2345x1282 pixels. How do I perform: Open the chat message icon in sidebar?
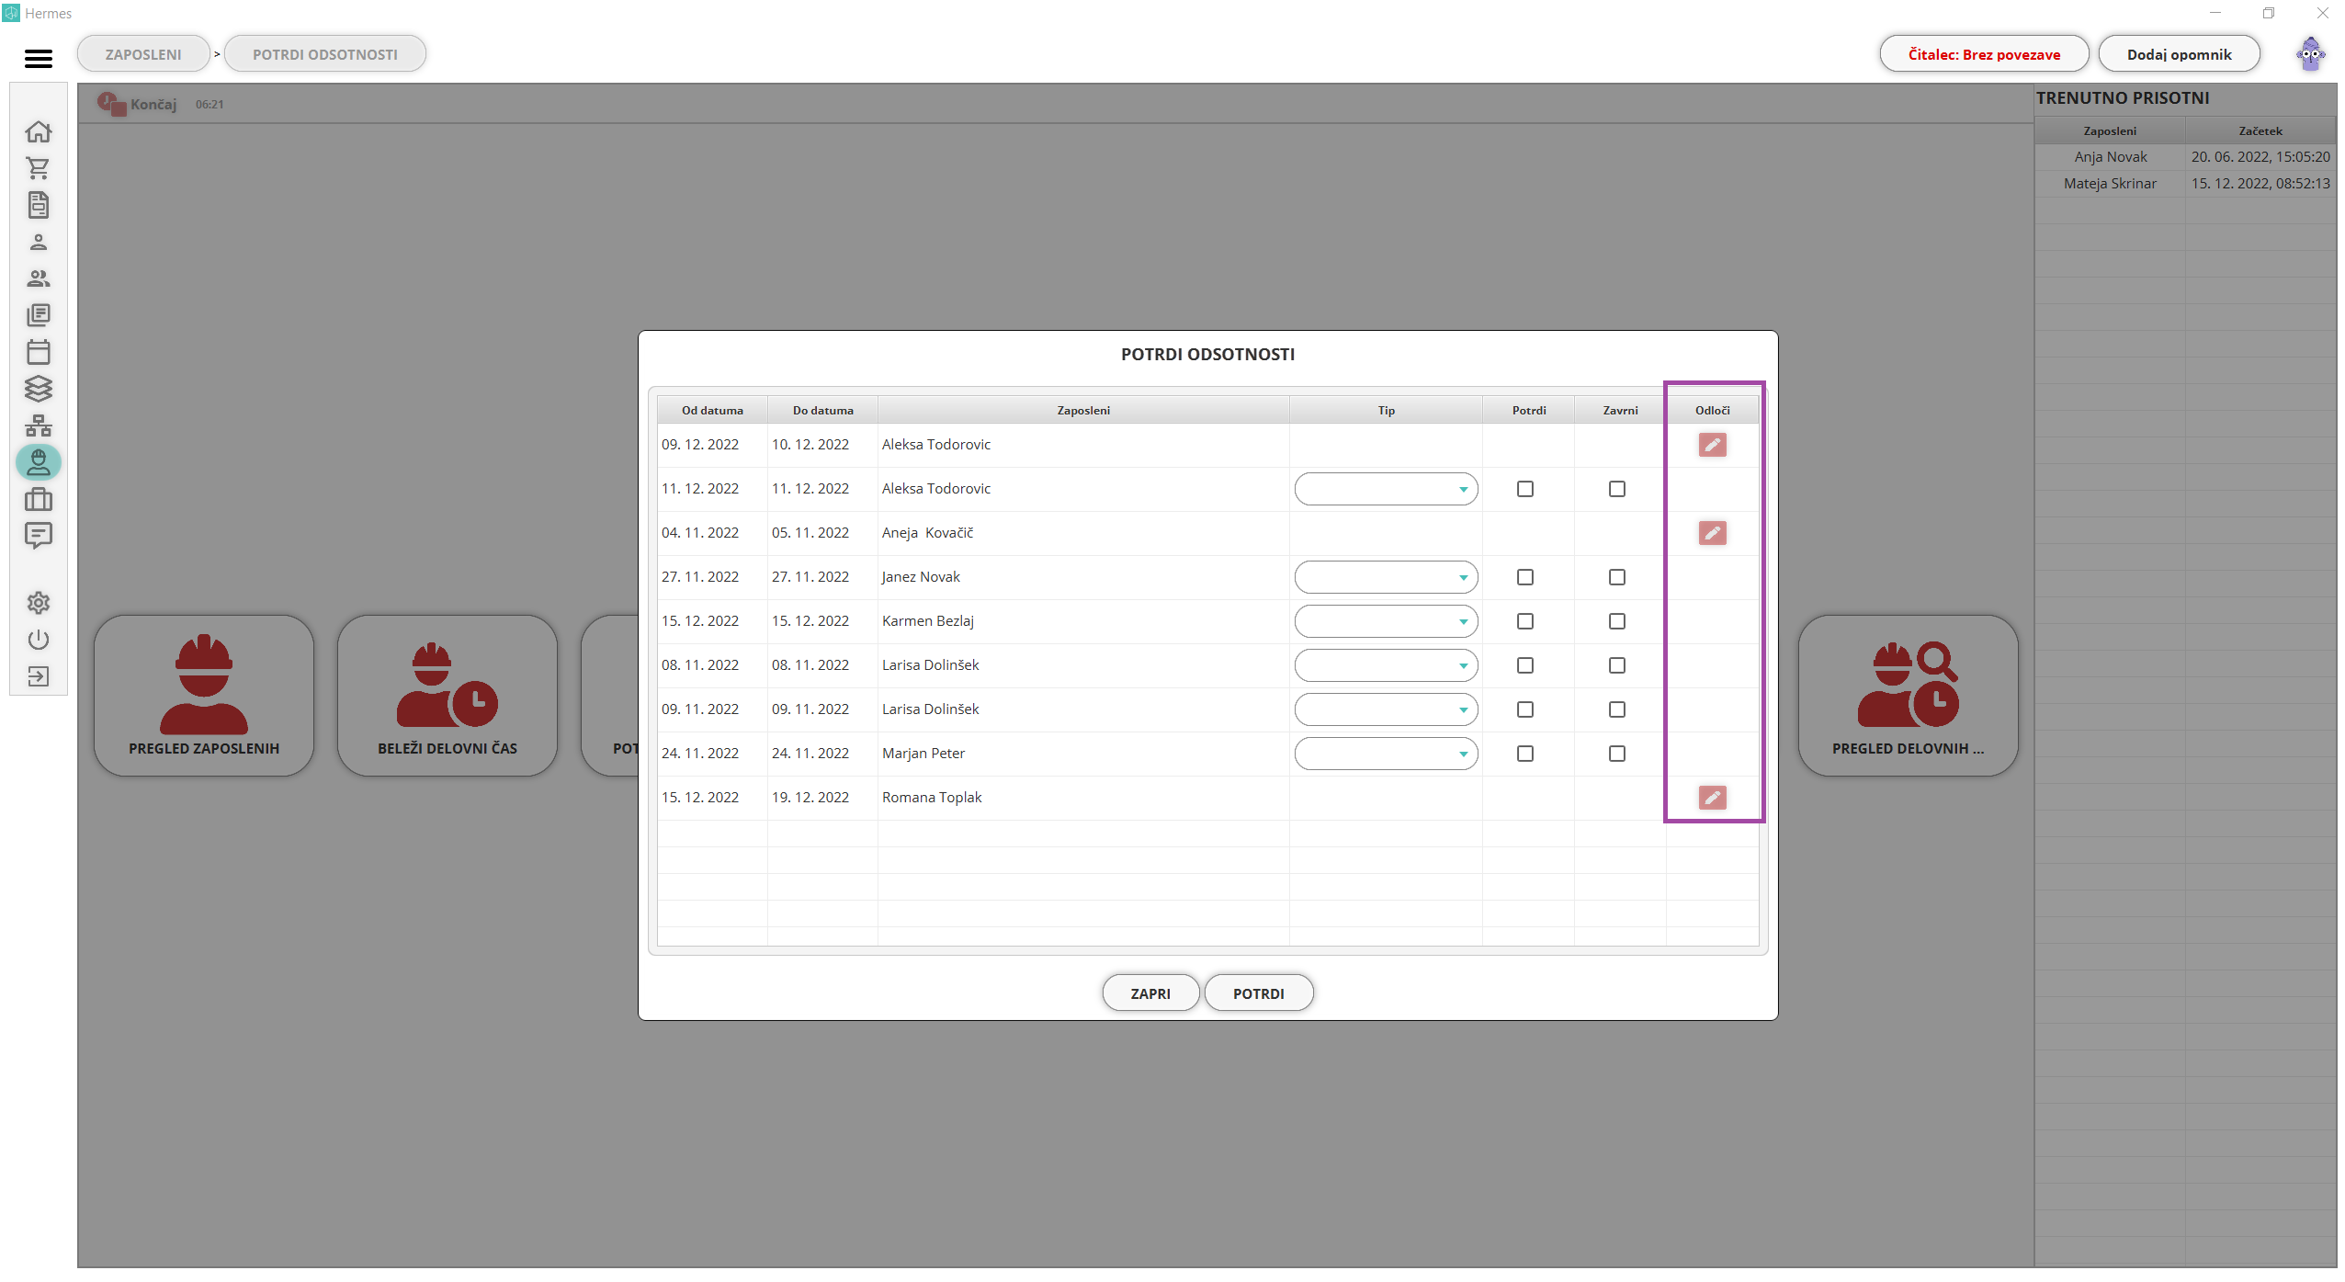[38, 536]
